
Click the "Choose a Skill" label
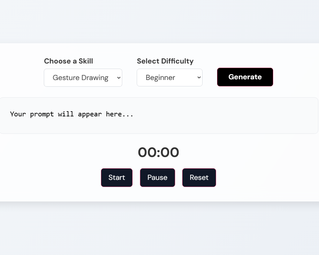[x=69, y=61]
